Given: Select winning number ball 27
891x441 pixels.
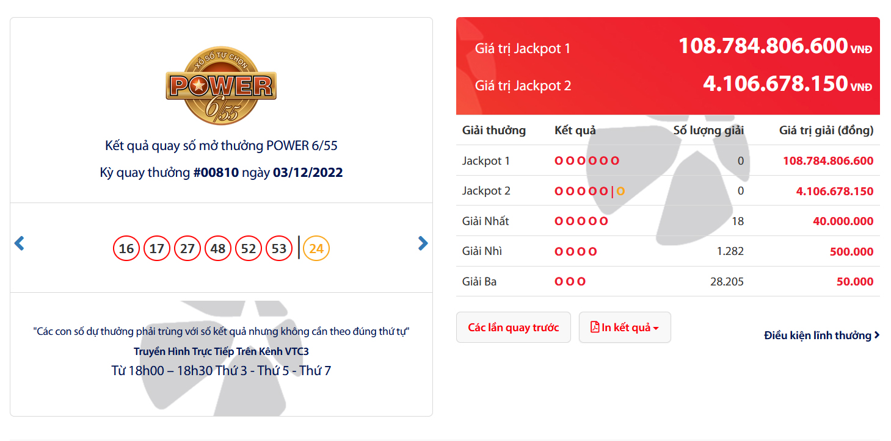Looking at the screenshot, I should (187, 248).
